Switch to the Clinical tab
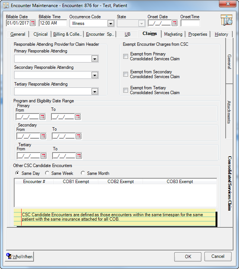This screenshot has height=269, width=239. pyautogui.click(x=40, y=34)
